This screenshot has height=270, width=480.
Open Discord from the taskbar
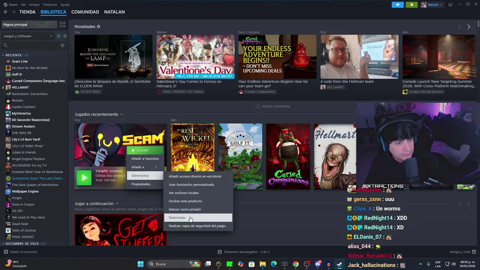click(318, 264)
